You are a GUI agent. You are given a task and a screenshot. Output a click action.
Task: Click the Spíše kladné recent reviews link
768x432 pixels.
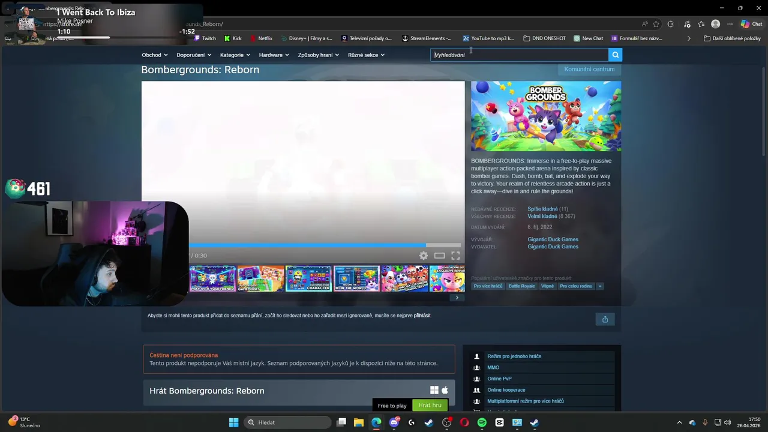[x=542, y=209]
